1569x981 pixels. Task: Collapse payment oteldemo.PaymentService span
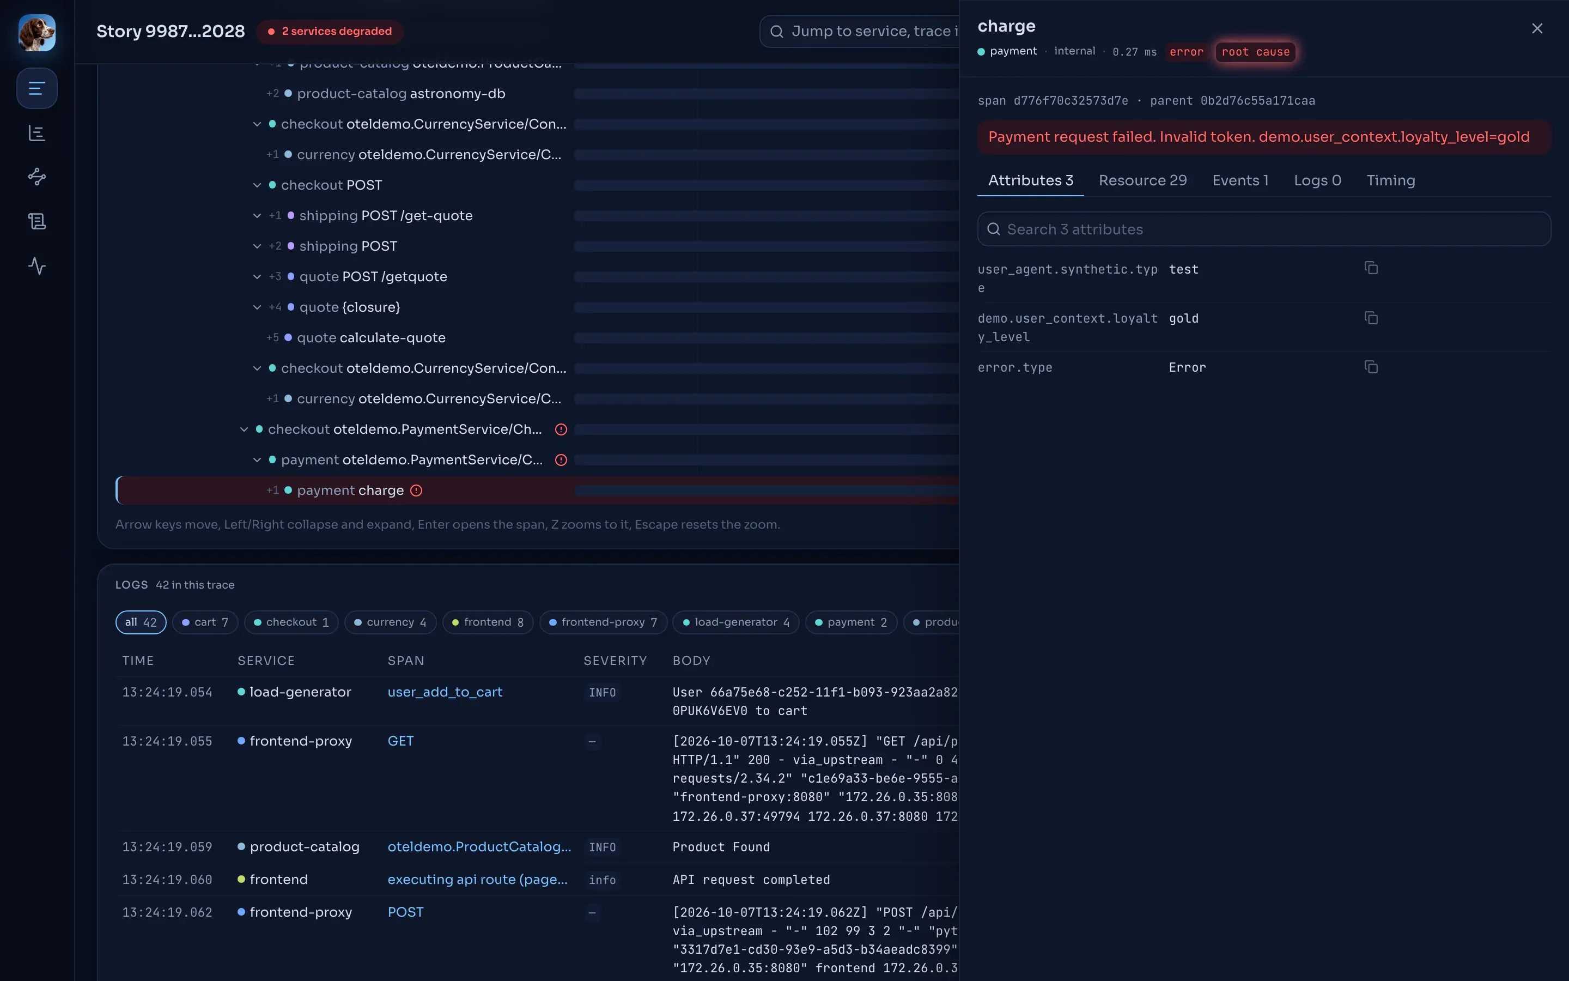click(257, 460)
